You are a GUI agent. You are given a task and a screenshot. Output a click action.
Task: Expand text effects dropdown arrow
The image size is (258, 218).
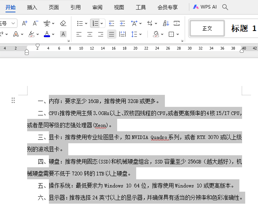[22, 34]
